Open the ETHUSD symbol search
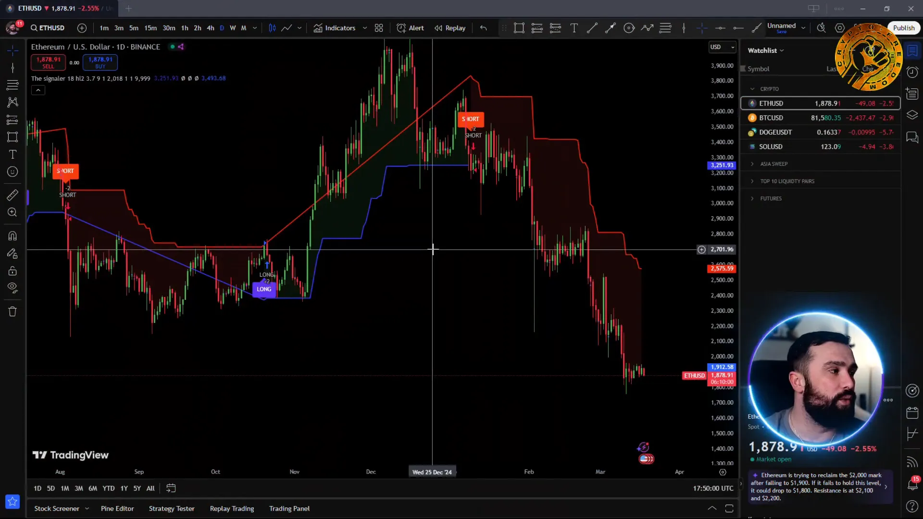 tap(48, 28)
